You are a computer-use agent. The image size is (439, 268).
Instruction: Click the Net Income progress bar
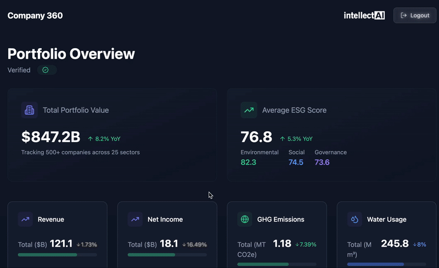click(167, 255)
